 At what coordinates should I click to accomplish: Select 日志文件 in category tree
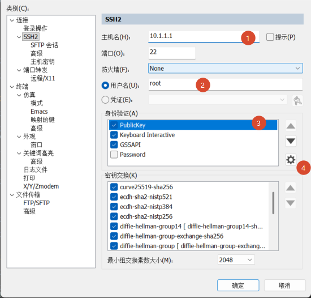pos(35,169)
